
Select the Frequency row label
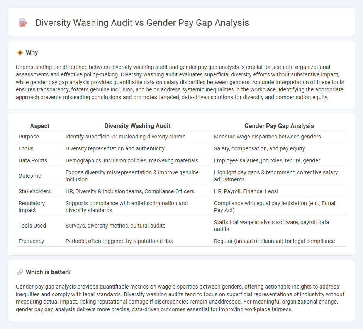pos(31,241)
